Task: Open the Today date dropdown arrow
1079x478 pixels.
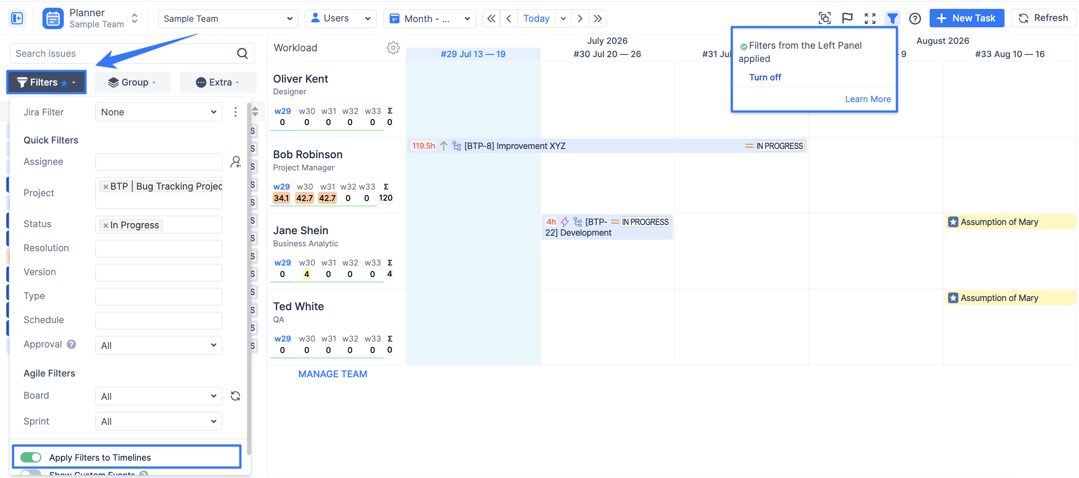Action: (563, 18)
